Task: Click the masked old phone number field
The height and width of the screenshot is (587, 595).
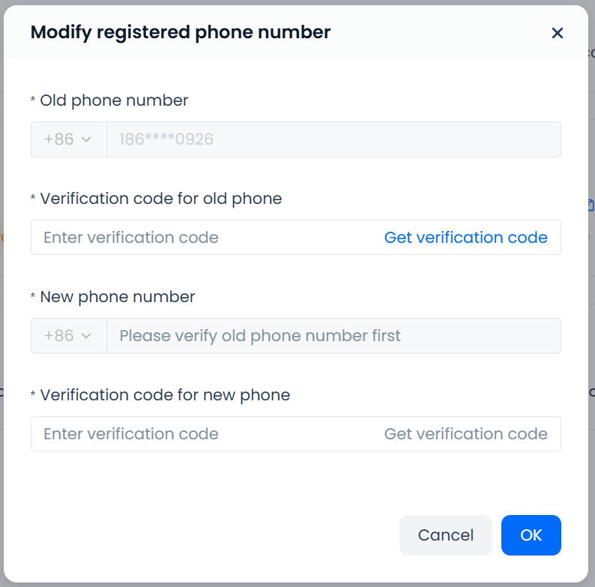Action: (333, 139)
